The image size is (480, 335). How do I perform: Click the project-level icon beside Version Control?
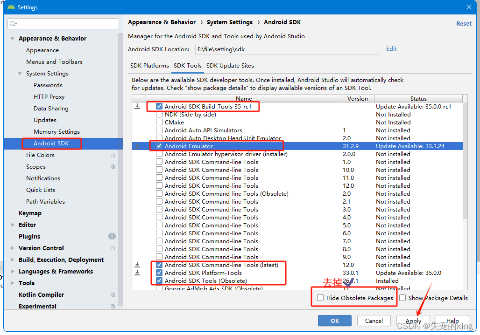pyautogui.click(x=113, y=248)
